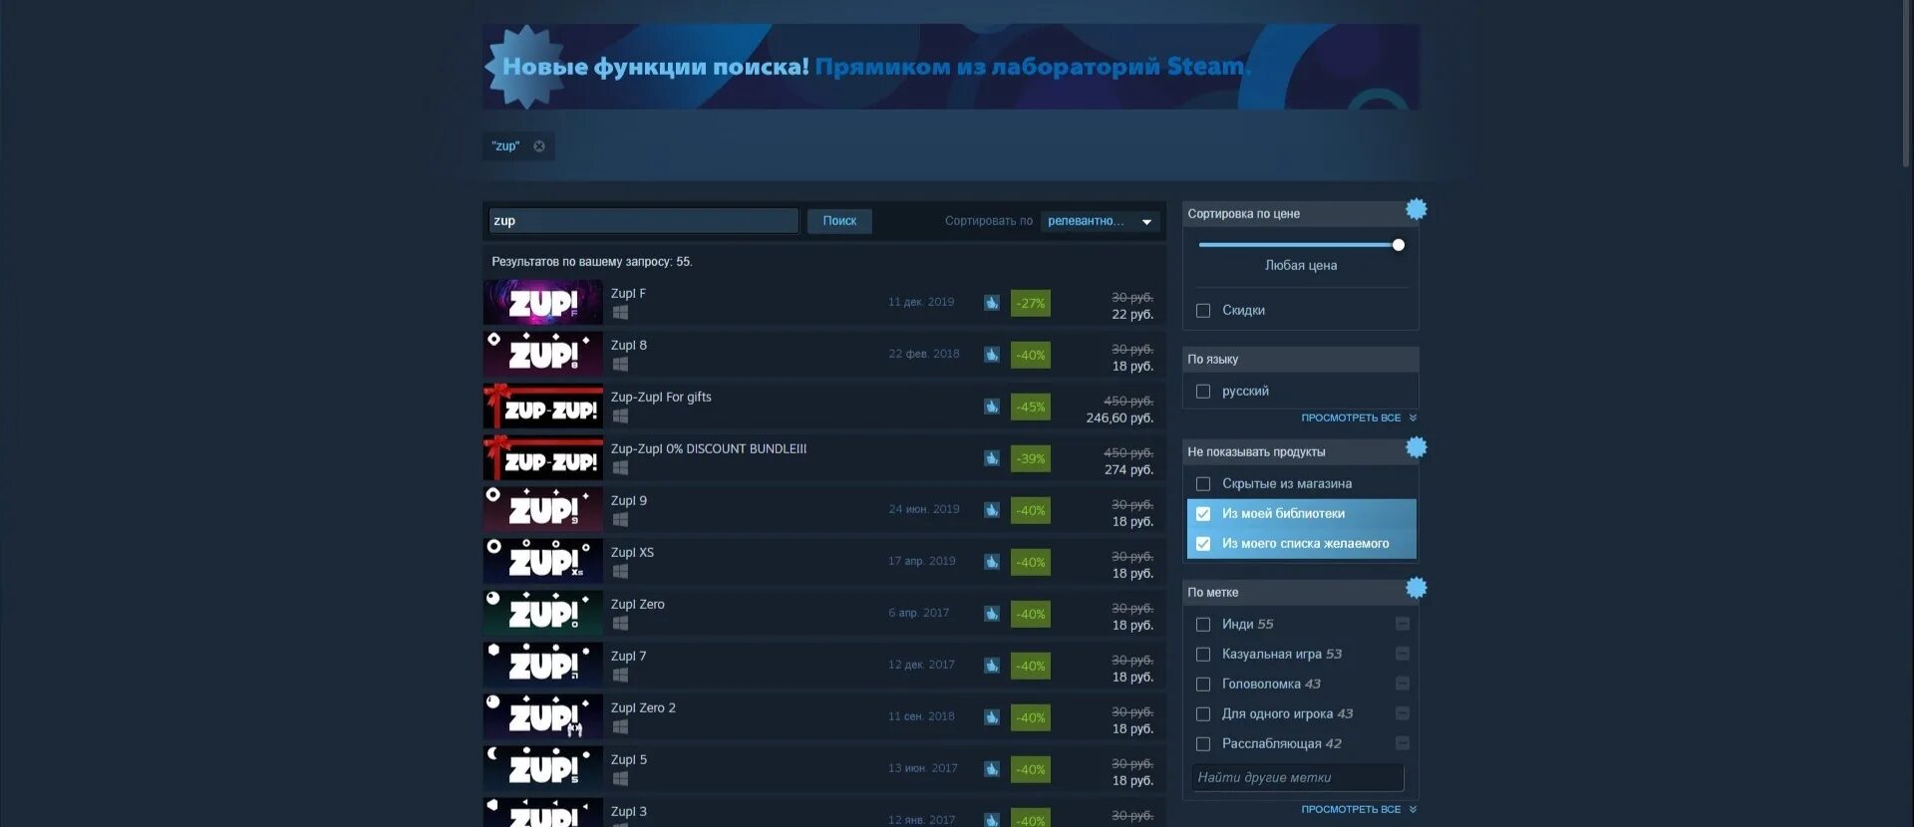
Task: Expand all tags via ПРОСМОТРЕТЬ ВСЕ under По метке
Action: click(1358, 810)
